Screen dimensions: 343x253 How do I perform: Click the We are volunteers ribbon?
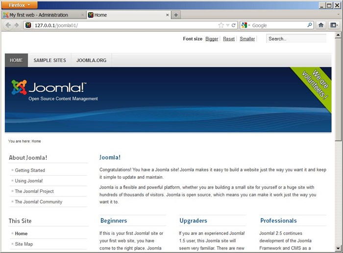coord(315,85)
